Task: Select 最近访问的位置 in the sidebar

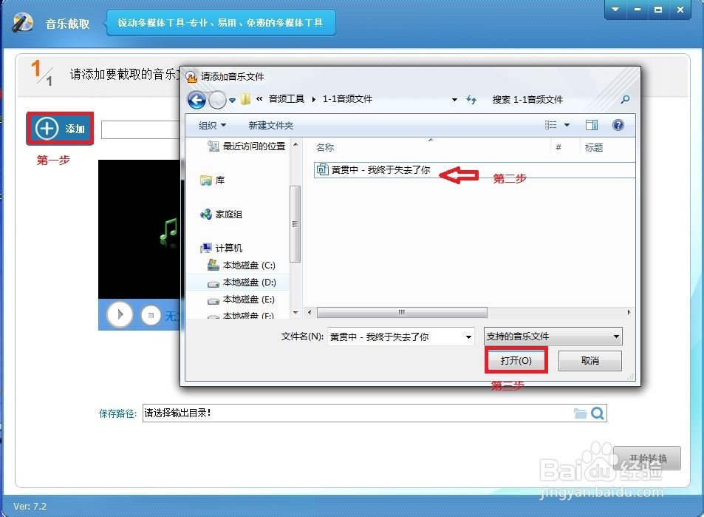Action: coord(247,146)
